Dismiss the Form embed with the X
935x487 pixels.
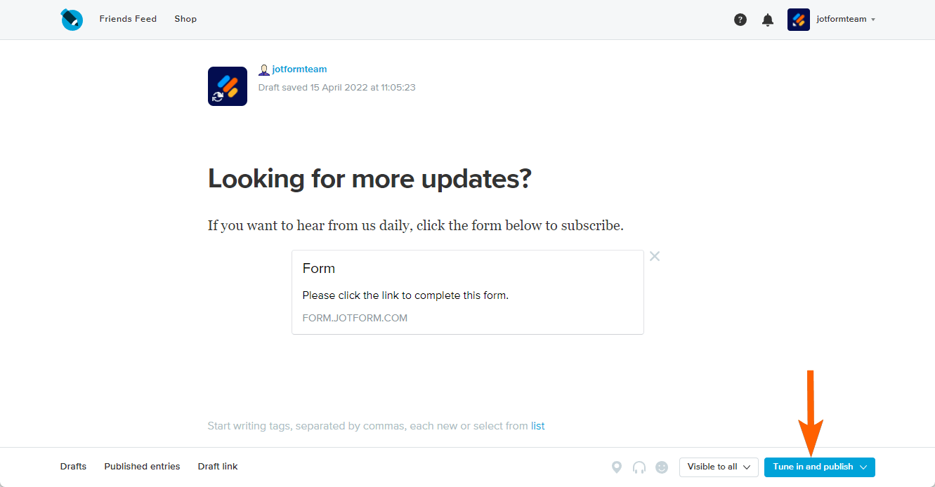(x=654, y=256)
